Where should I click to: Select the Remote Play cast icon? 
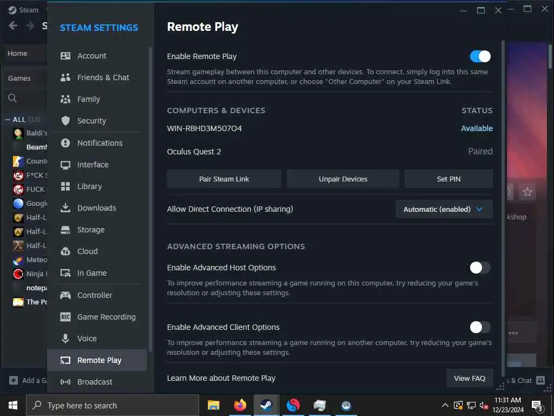point(65,360)
